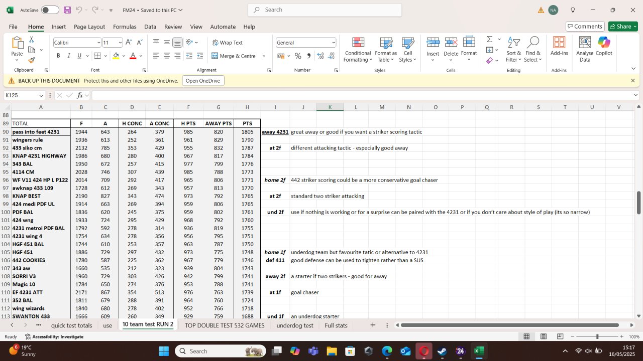The image size is (643, 361).
Task: Open Conditional Formatting menu
Action: 358,50
